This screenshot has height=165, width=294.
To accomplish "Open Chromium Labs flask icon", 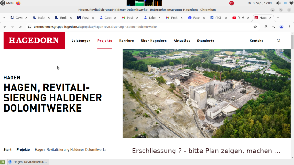I will click(x=266, y=27).
